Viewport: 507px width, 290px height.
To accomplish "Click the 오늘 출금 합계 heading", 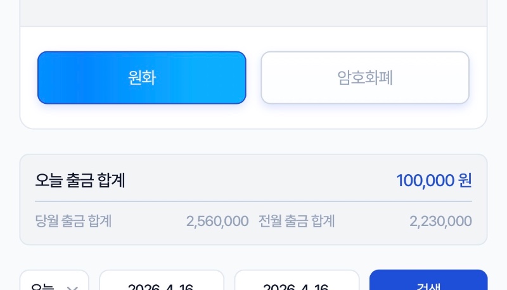I will [80, 180].
